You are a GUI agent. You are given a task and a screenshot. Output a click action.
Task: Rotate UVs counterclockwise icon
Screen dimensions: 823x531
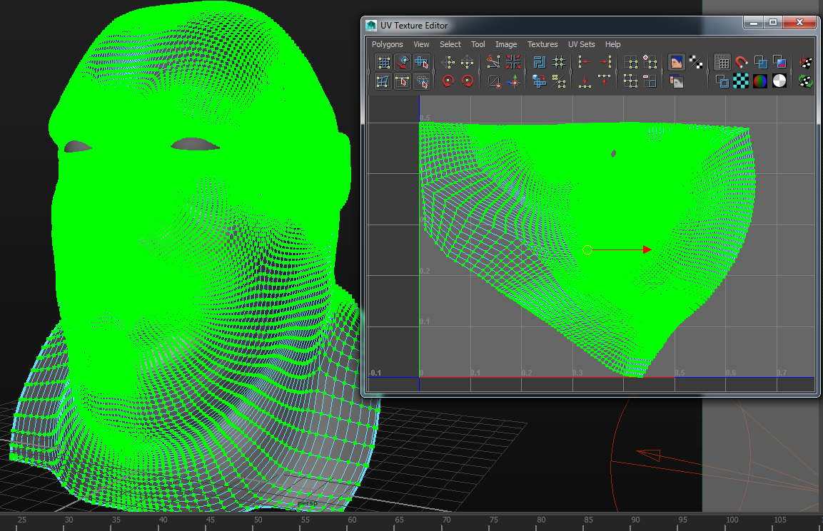[x=448, y=81]
